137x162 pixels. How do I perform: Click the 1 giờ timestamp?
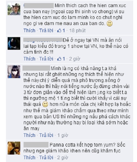point(63,135)
